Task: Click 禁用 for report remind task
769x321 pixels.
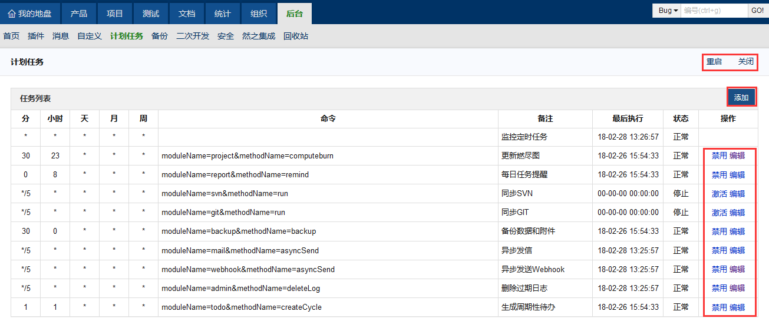Action: coord(719,175)
